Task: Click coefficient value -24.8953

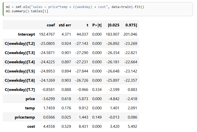Action: coord(47,71)
